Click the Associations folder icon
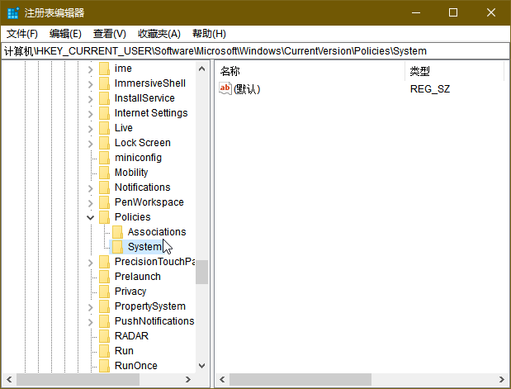This screenshot has height=389, width=511. click(x=117, y=232)
